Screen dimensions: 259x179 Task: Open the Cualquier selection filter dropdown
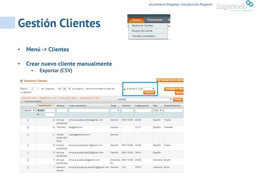(28, 110)
